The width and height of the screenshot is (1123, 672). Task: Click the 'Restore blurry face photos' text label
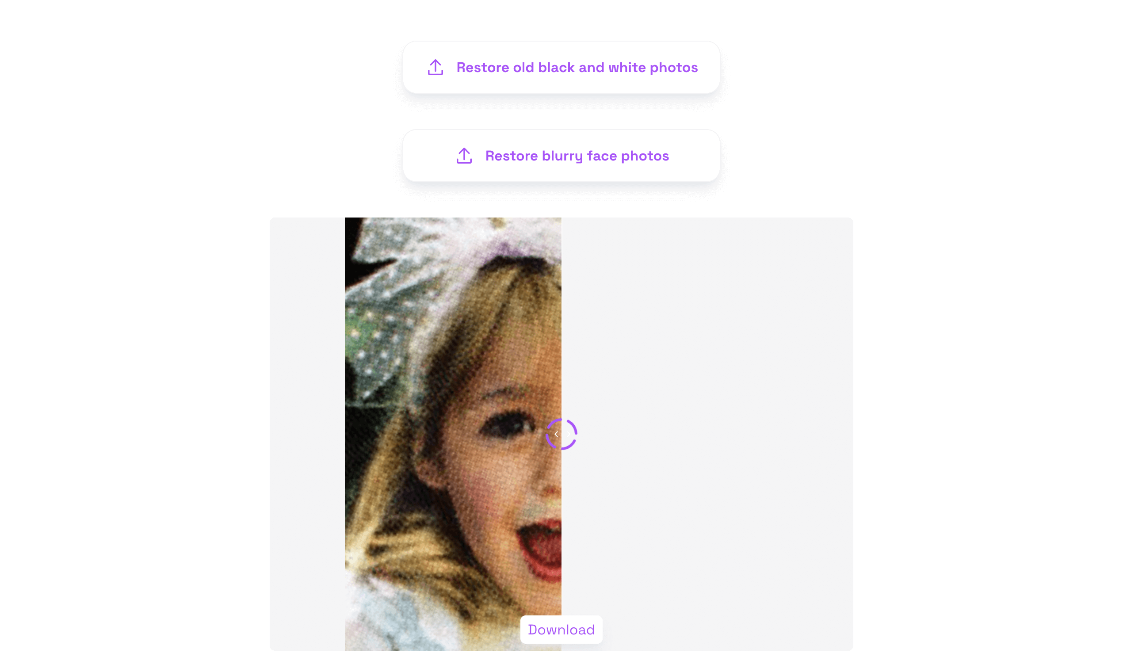click(x=577, y=156)
